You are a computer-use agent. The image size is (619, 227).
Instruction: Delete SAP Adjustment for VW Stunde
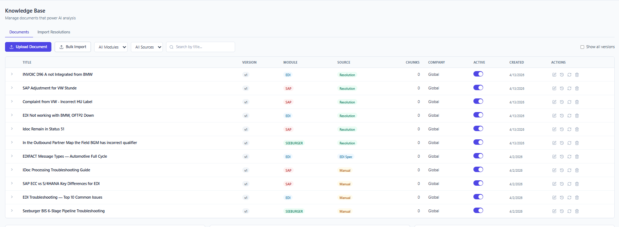point(577,88)
